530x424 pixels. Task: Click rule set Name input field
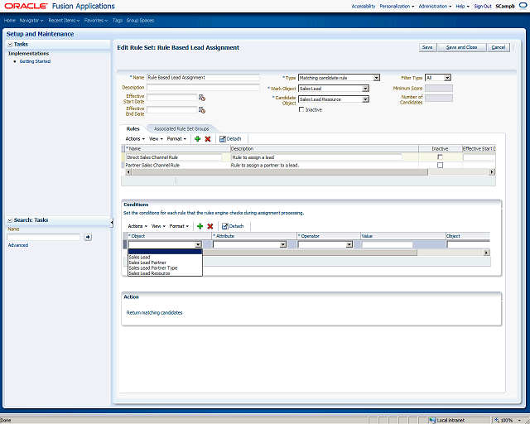(x=203, y=77)
